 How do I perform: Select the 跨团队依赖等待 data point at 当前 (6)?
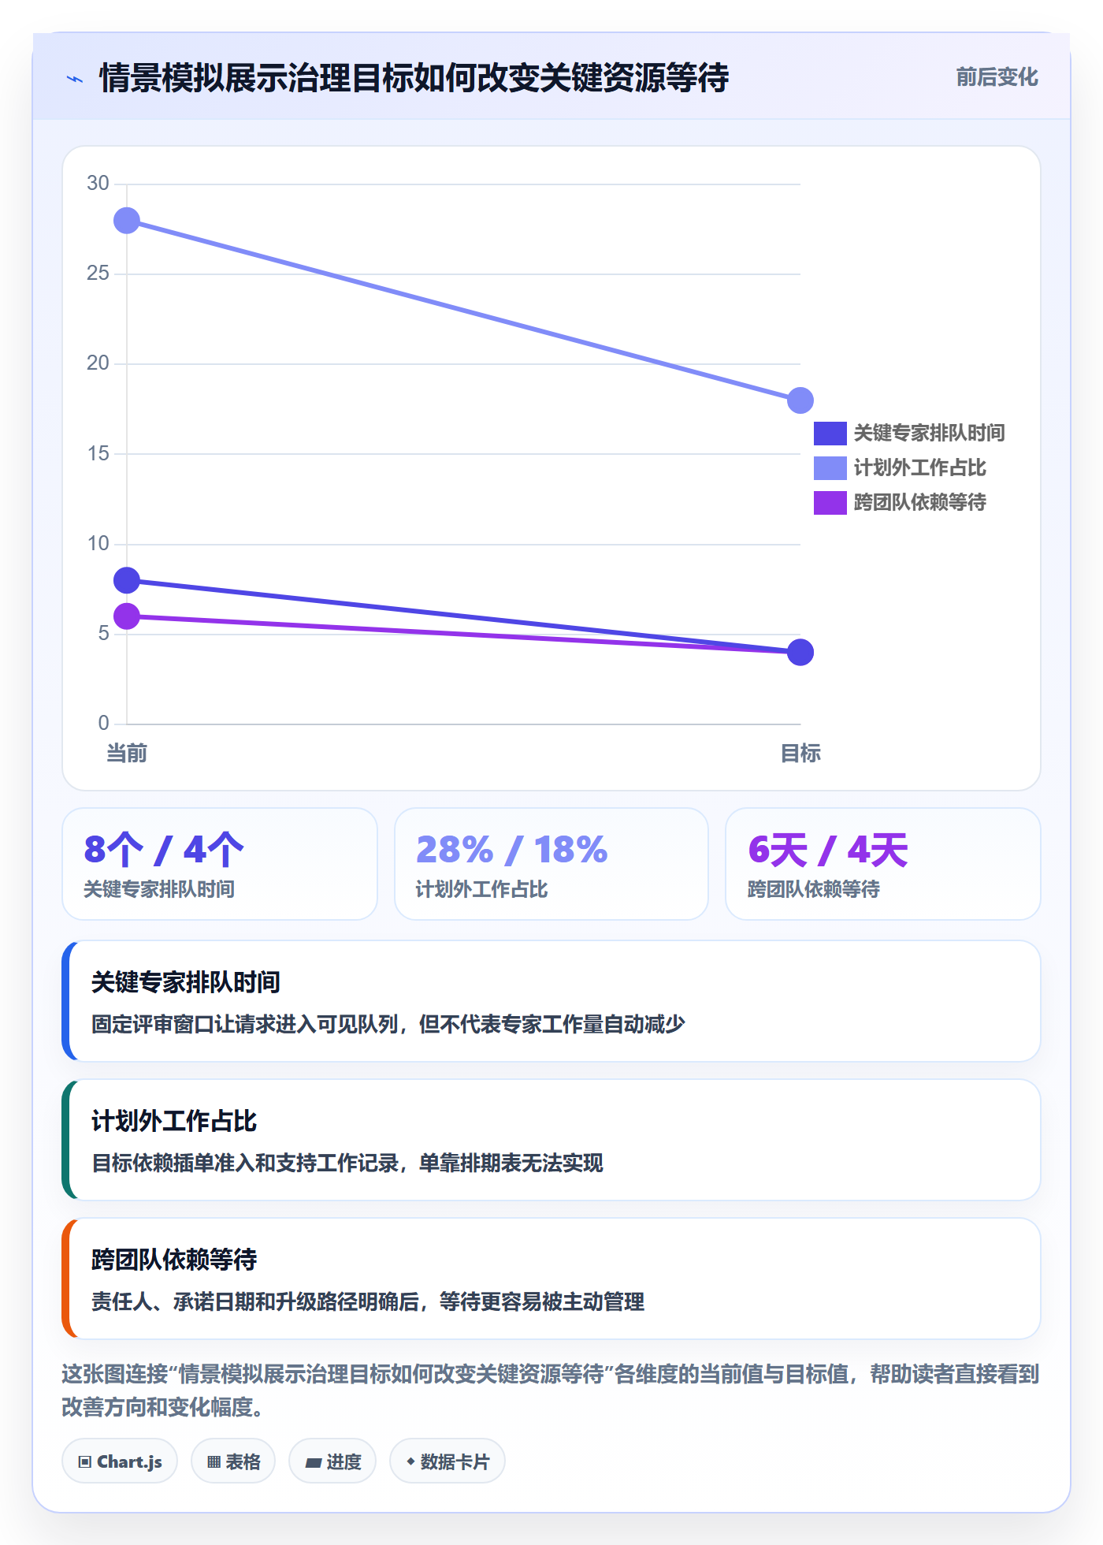coord(127,616)
